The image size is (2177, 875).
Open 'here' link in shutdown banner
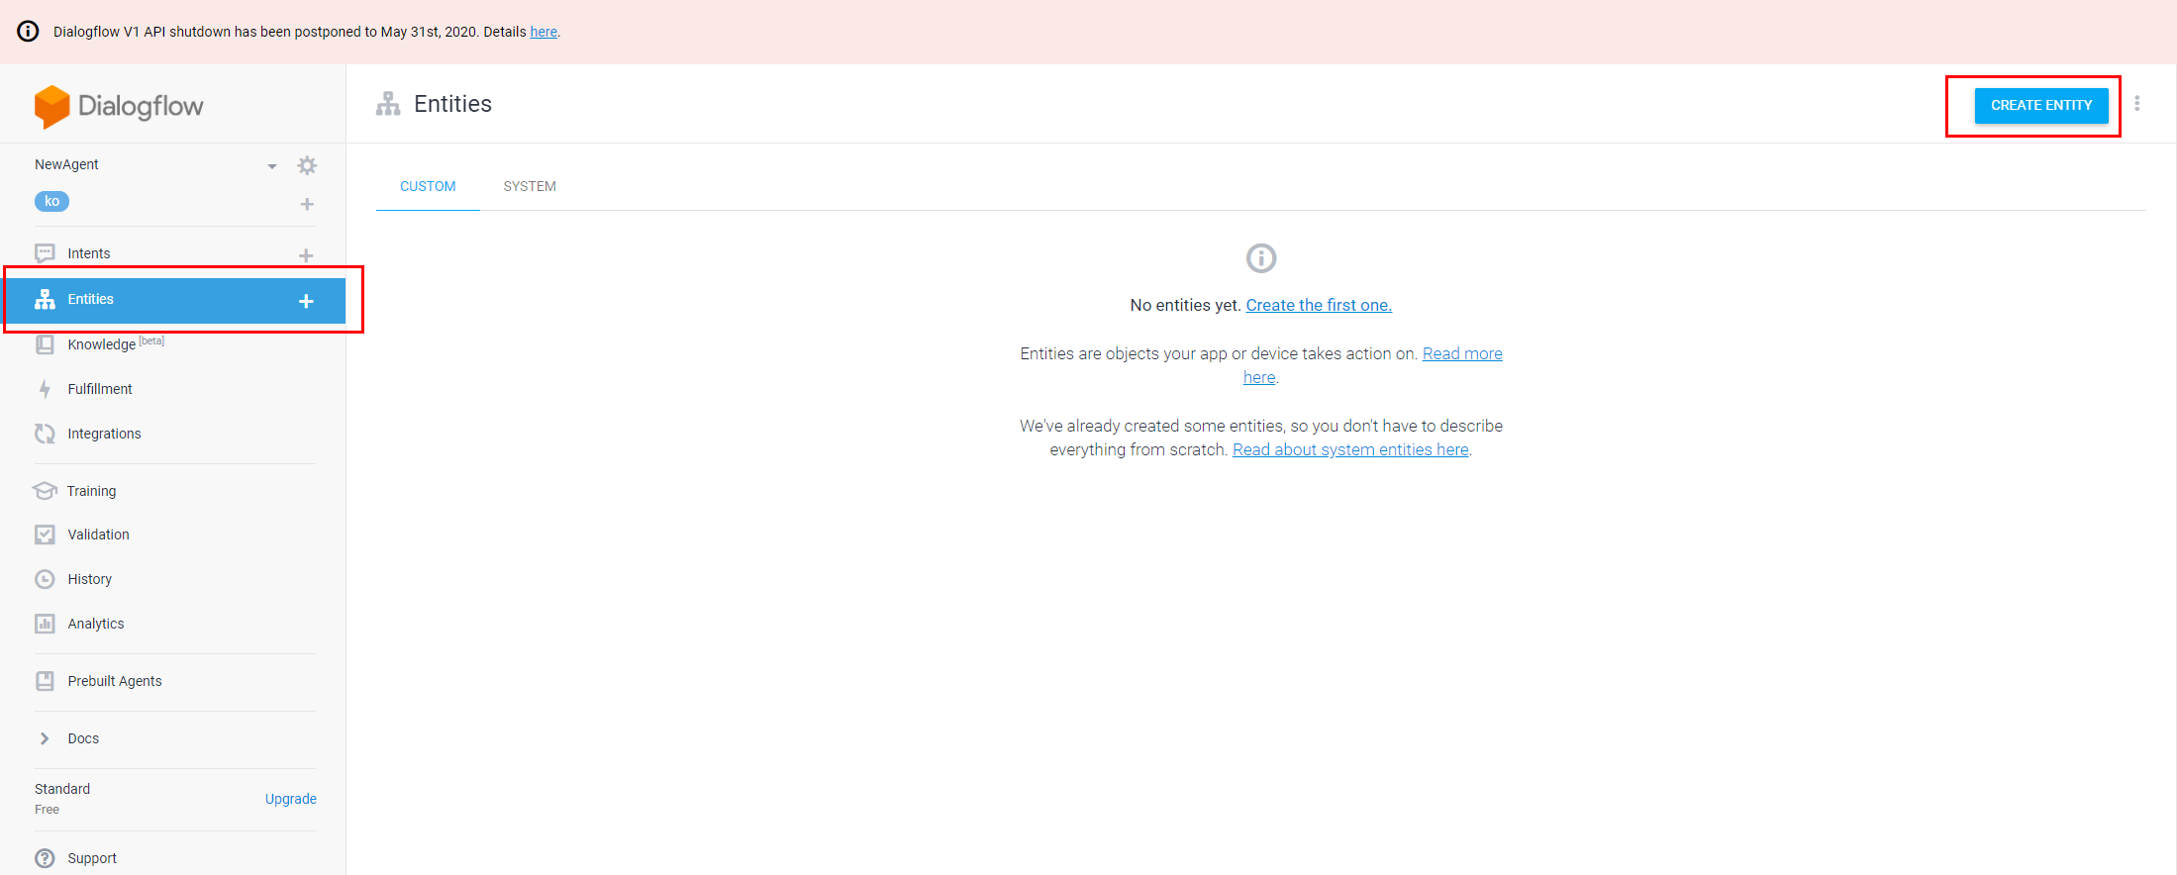pos(544,32)
